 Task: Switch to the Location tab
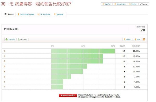pos(59,14)
